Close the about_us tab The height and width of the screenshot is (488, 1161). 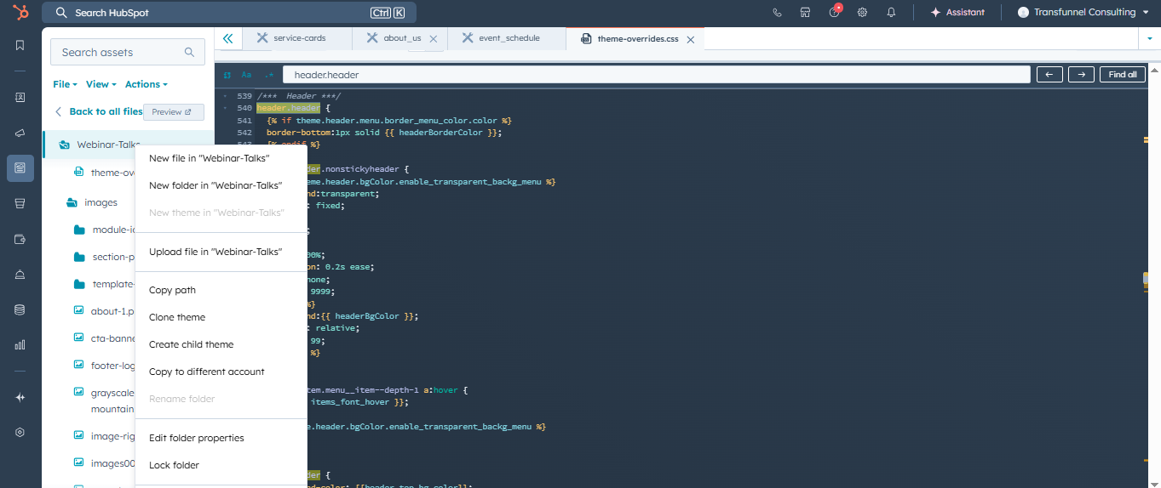point(434,39)
